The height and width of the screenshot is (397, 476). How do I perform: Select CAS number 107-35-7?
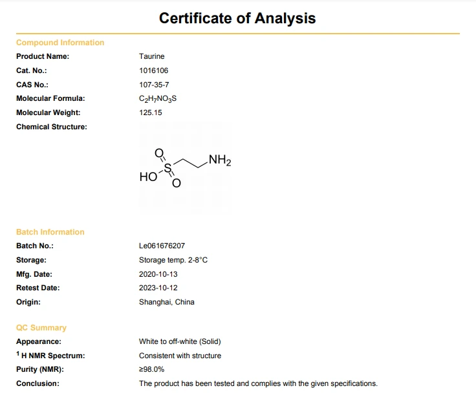point(154,85)
